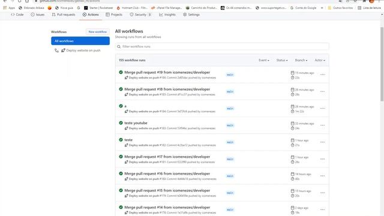Open the Issues tab
This screenshot has height=216, width=384.
(38, 14)
